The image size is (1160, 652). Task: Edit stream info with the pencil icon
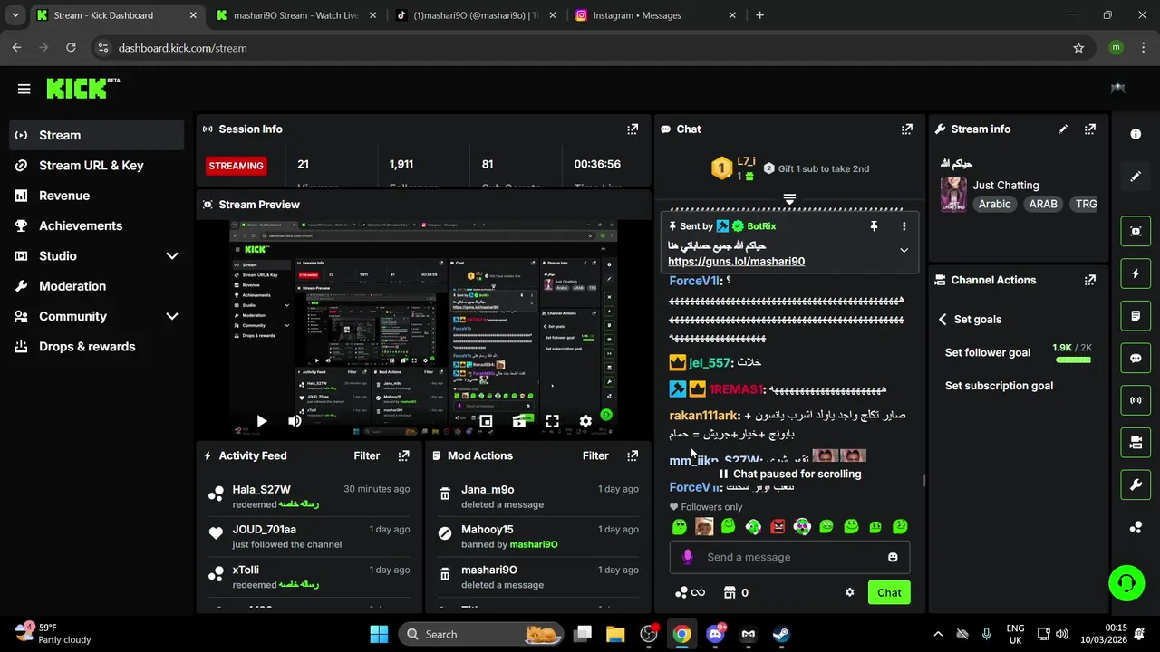coord(1063,129)
